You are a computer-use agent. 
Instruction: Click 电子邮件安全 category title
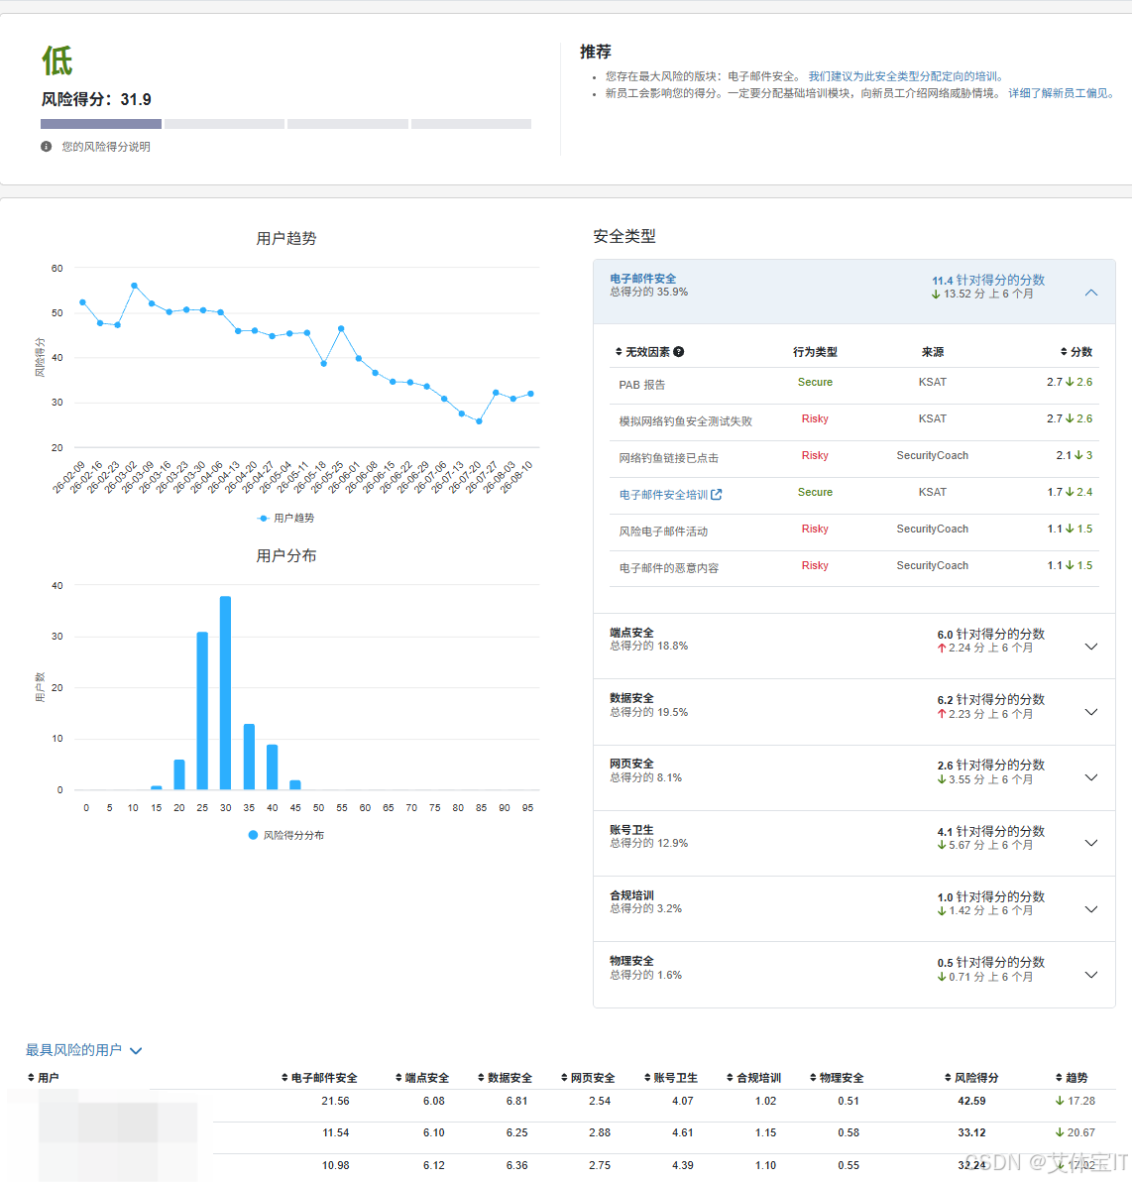point(643,279)
